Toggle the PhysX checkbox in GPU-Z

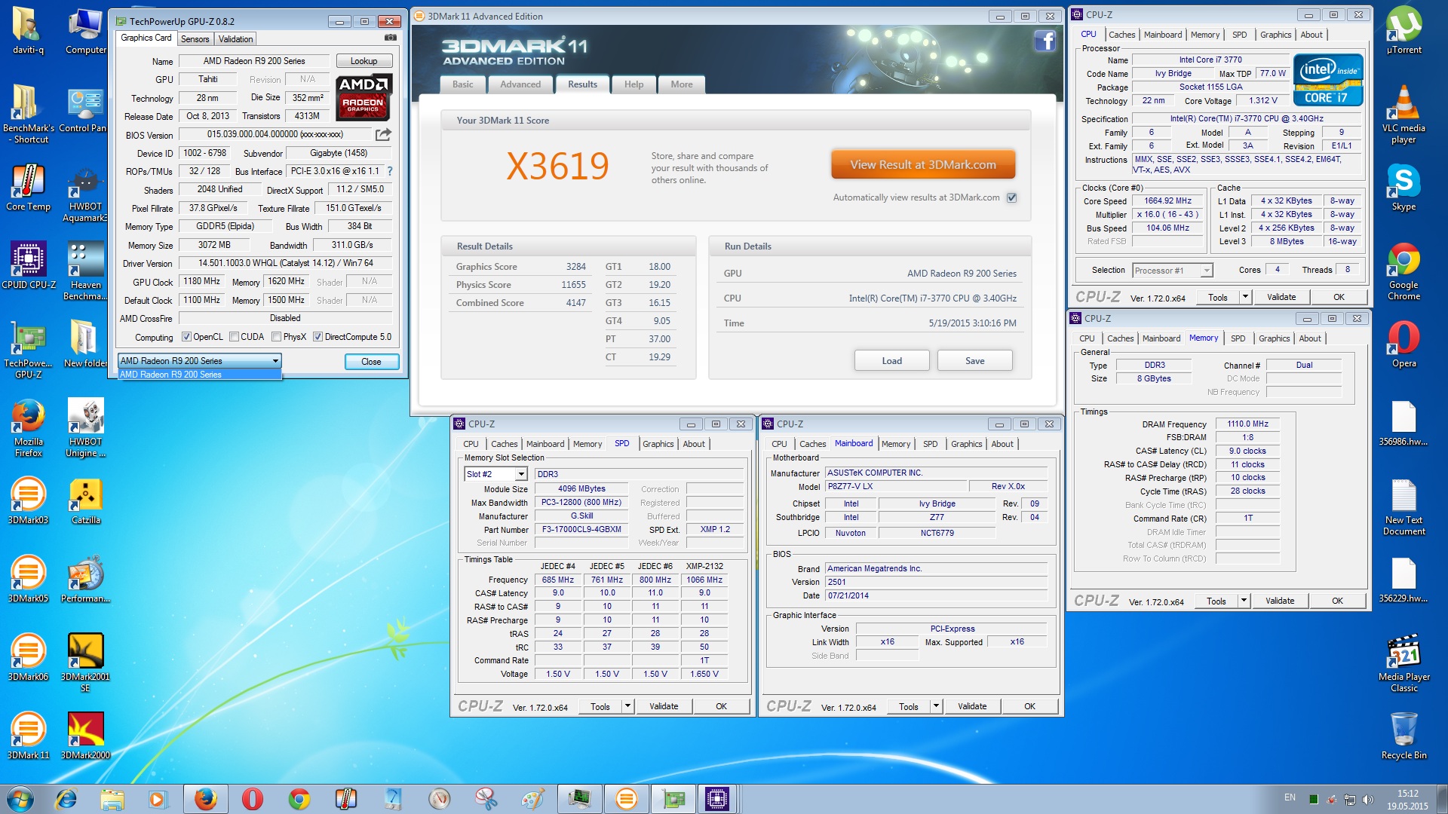(x=276, y=337)
